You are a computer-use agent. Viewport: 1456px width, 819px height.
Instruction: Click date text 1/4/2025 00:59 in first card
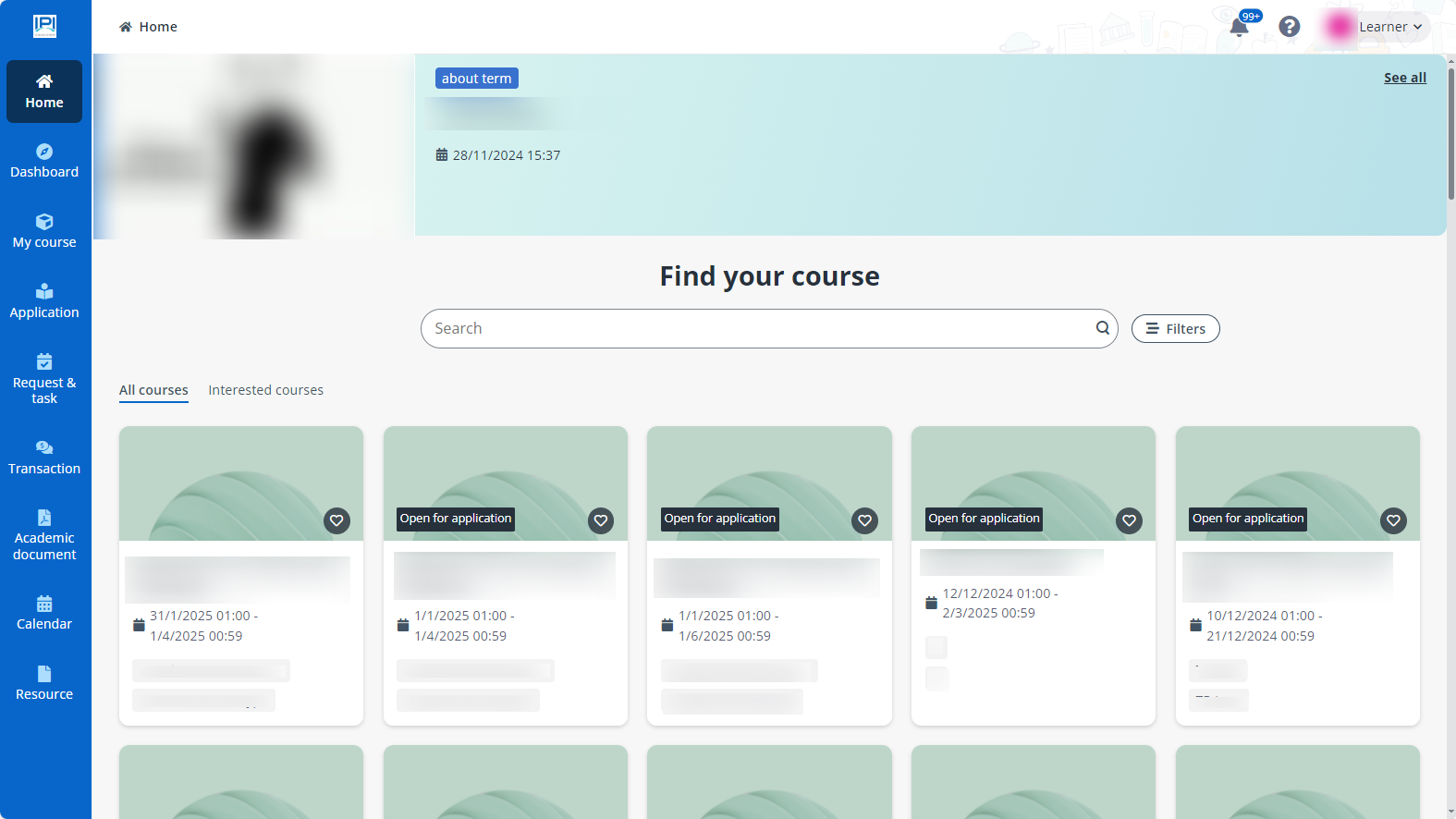point(196,636)
